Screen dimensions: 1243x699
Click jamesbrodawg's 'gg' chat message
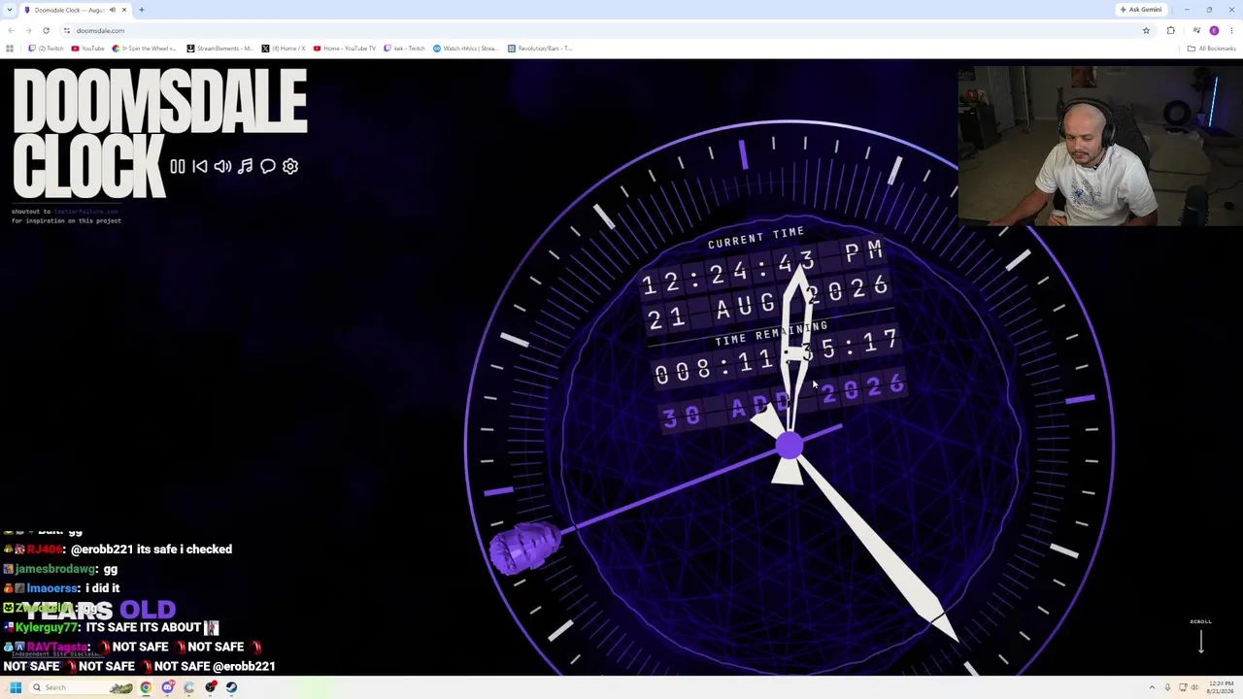110,569
